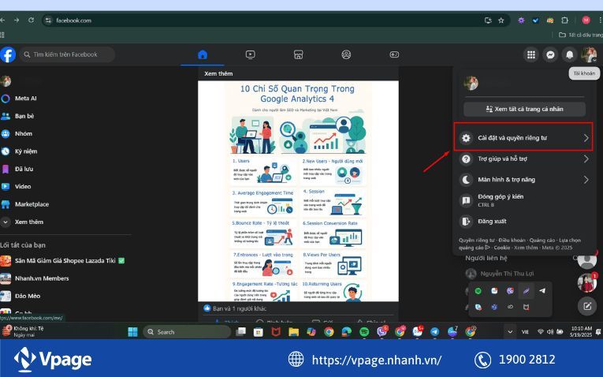Open the Messenger icon
603x377 pixels.
click(550, 55)
